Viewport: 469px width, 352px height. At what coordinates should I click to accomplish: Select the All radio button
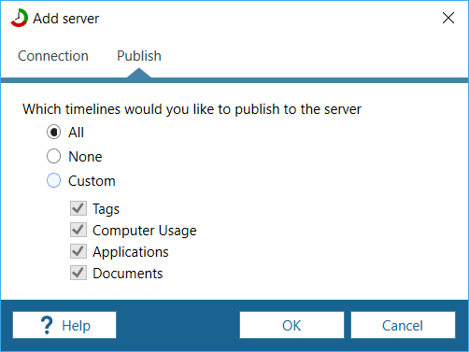(x=53, y=132)
